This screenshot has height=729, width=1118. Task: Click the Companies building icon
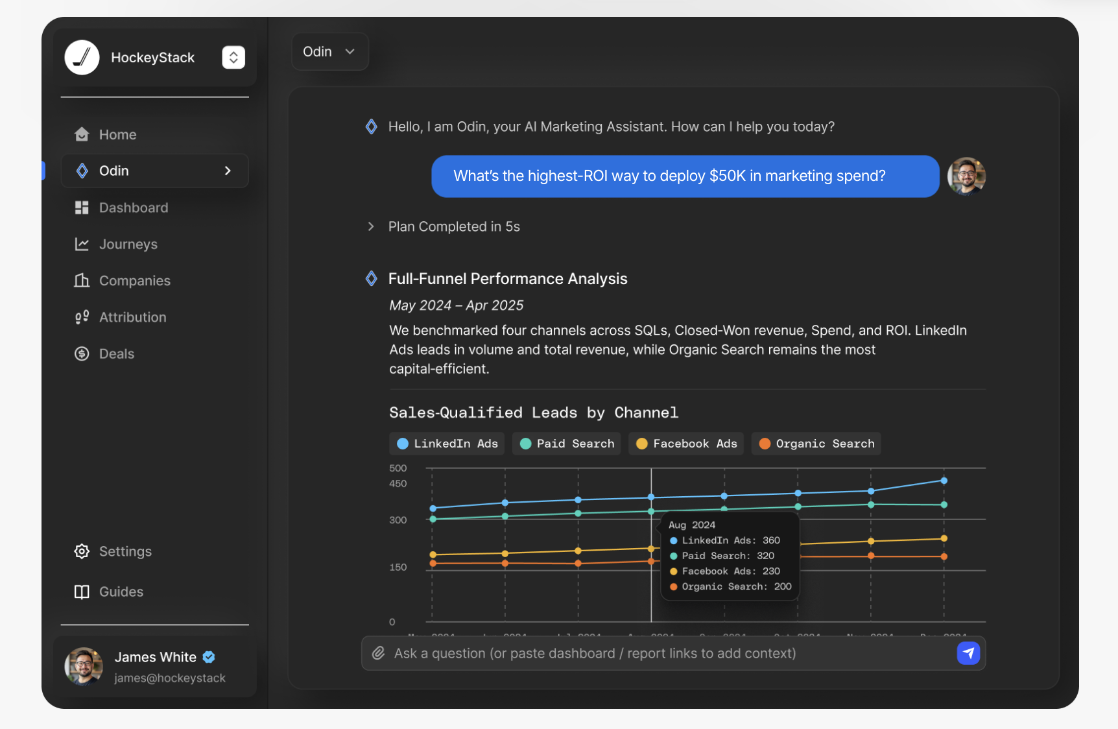[x=82, y=280]
